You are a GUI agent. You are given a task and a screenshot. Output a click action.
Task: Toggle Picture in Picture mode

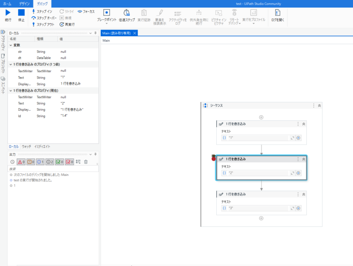[x=218, y=17]
